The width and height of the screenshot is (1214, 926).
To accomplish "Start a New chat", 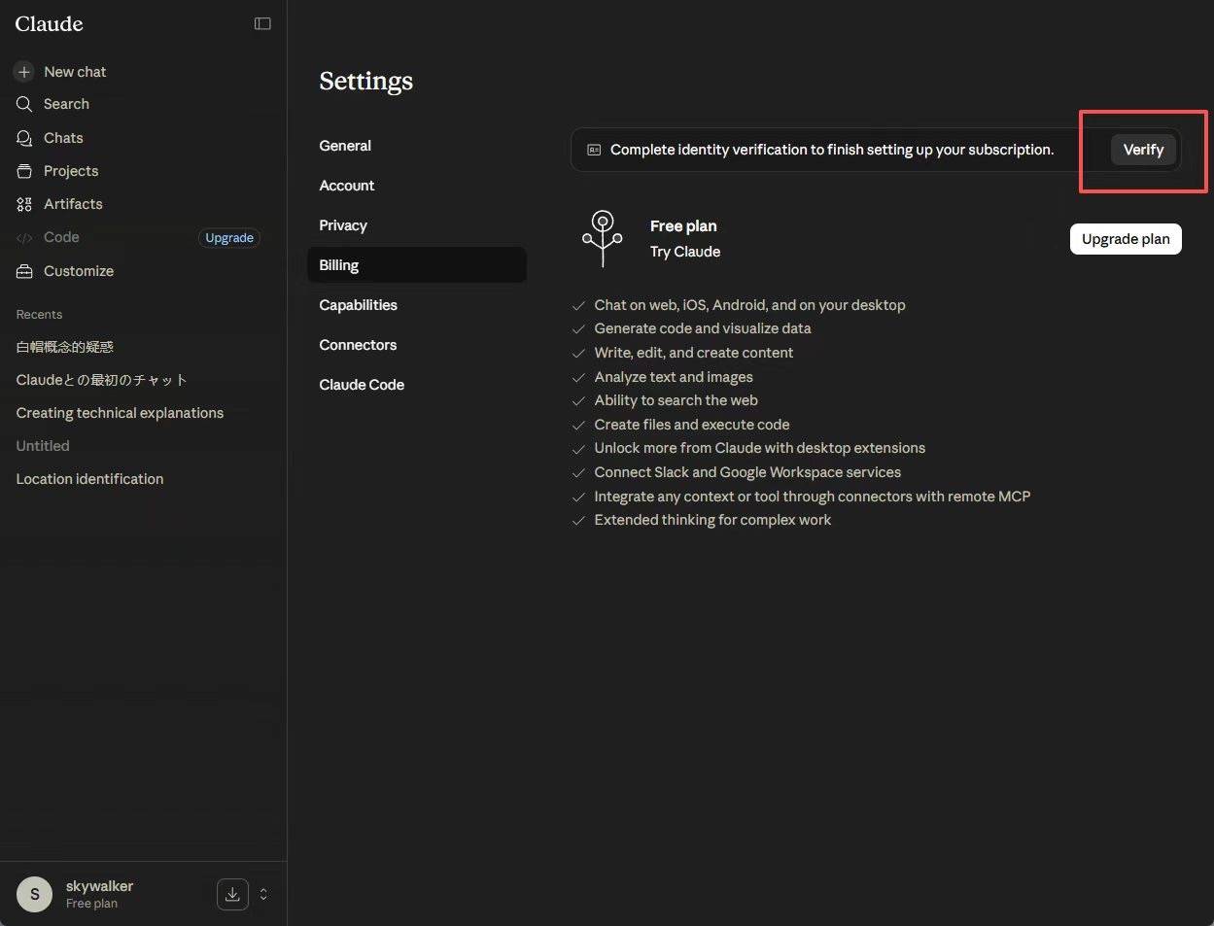I will tap(75, 72).
